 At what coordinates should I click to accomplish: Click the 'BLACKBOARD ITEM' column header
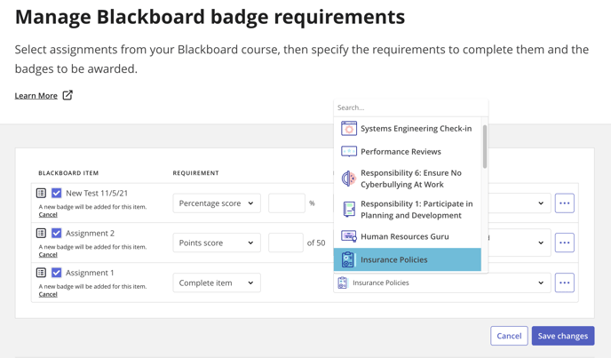point(68,173)
